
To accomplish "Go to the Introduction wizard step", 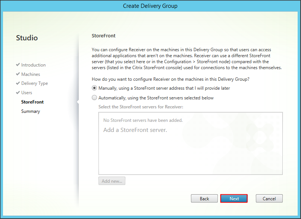I will pos(33,65).
